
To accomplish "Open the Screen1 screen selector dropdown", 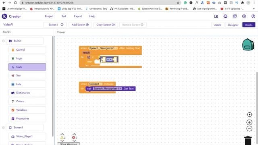I will (x=55, y=25).
